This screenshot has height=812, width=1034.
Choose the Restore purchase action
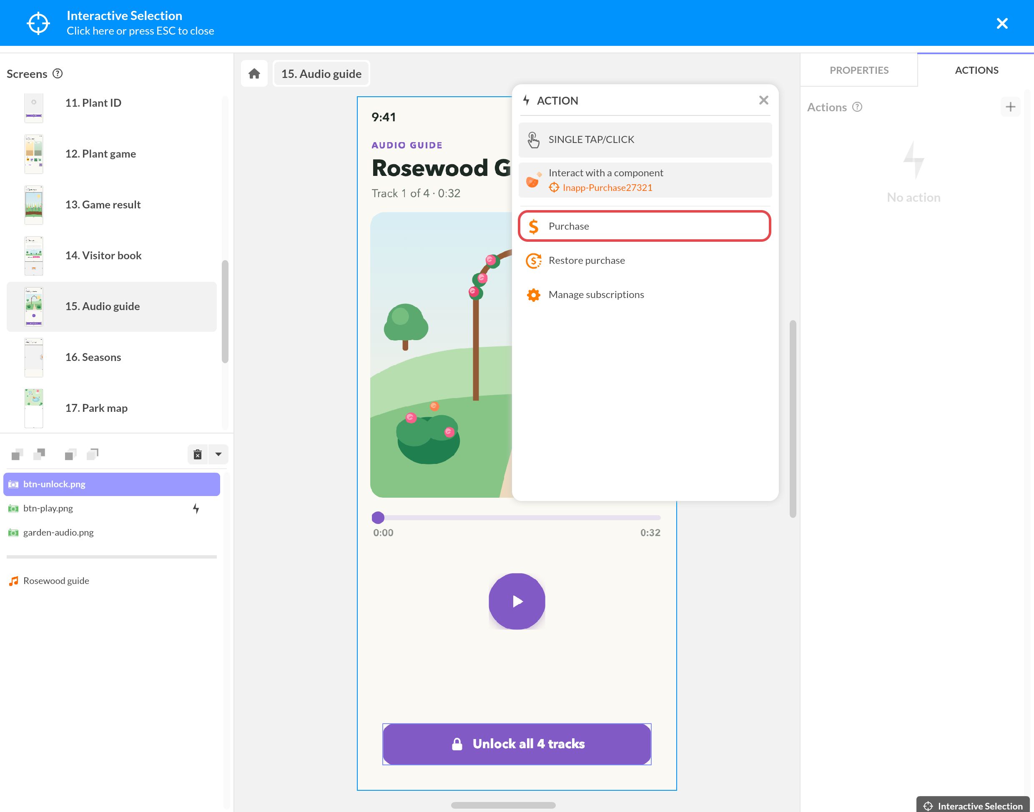[644, 261]
